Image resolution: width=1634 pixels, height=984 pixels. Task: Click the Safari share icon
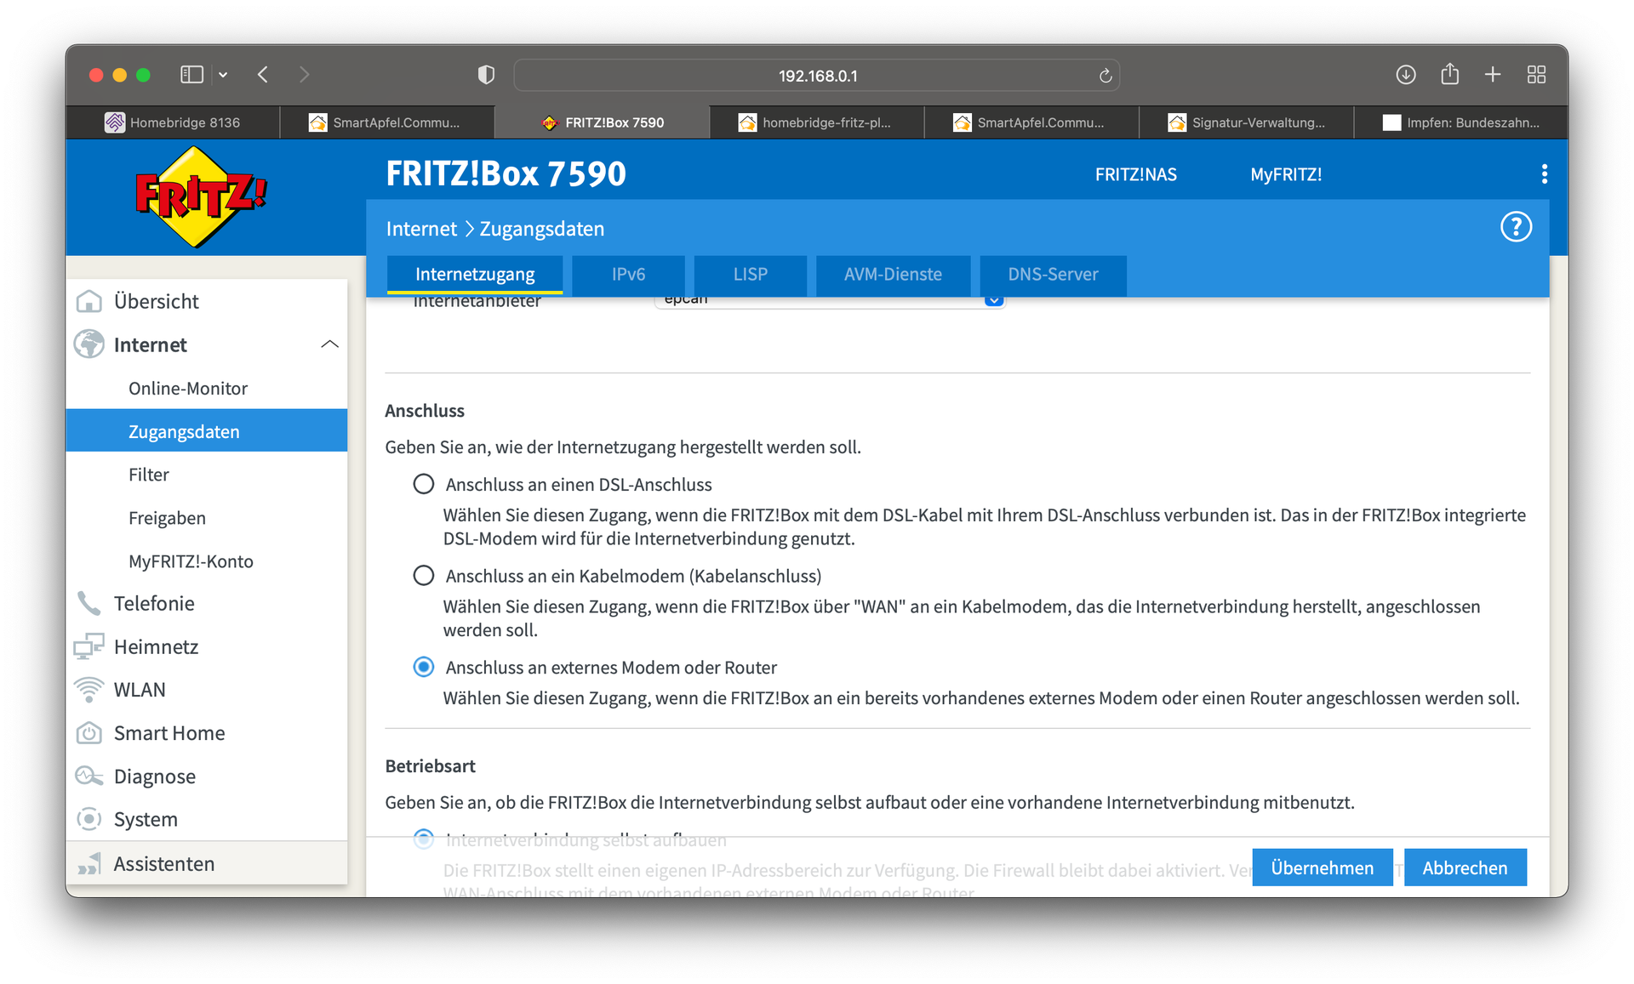point(1449,75)
